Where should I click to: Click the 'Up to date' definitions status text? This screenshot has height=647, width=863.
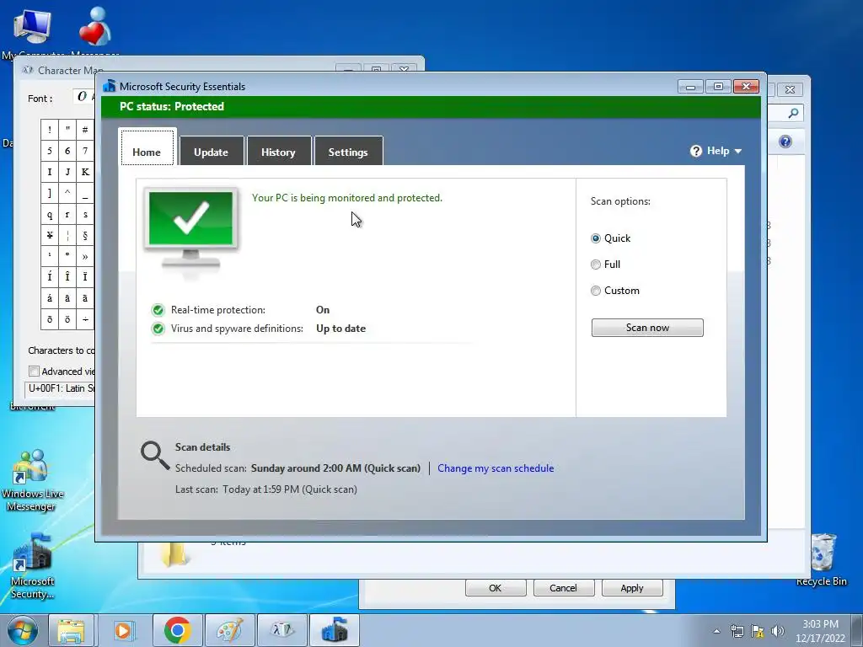(340, 329)
